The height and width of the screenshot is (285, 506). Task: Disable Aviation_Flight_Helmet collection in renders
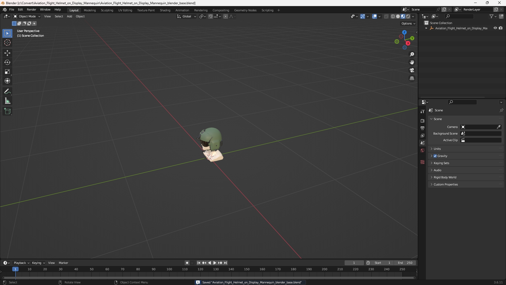(x=501, y=28)
